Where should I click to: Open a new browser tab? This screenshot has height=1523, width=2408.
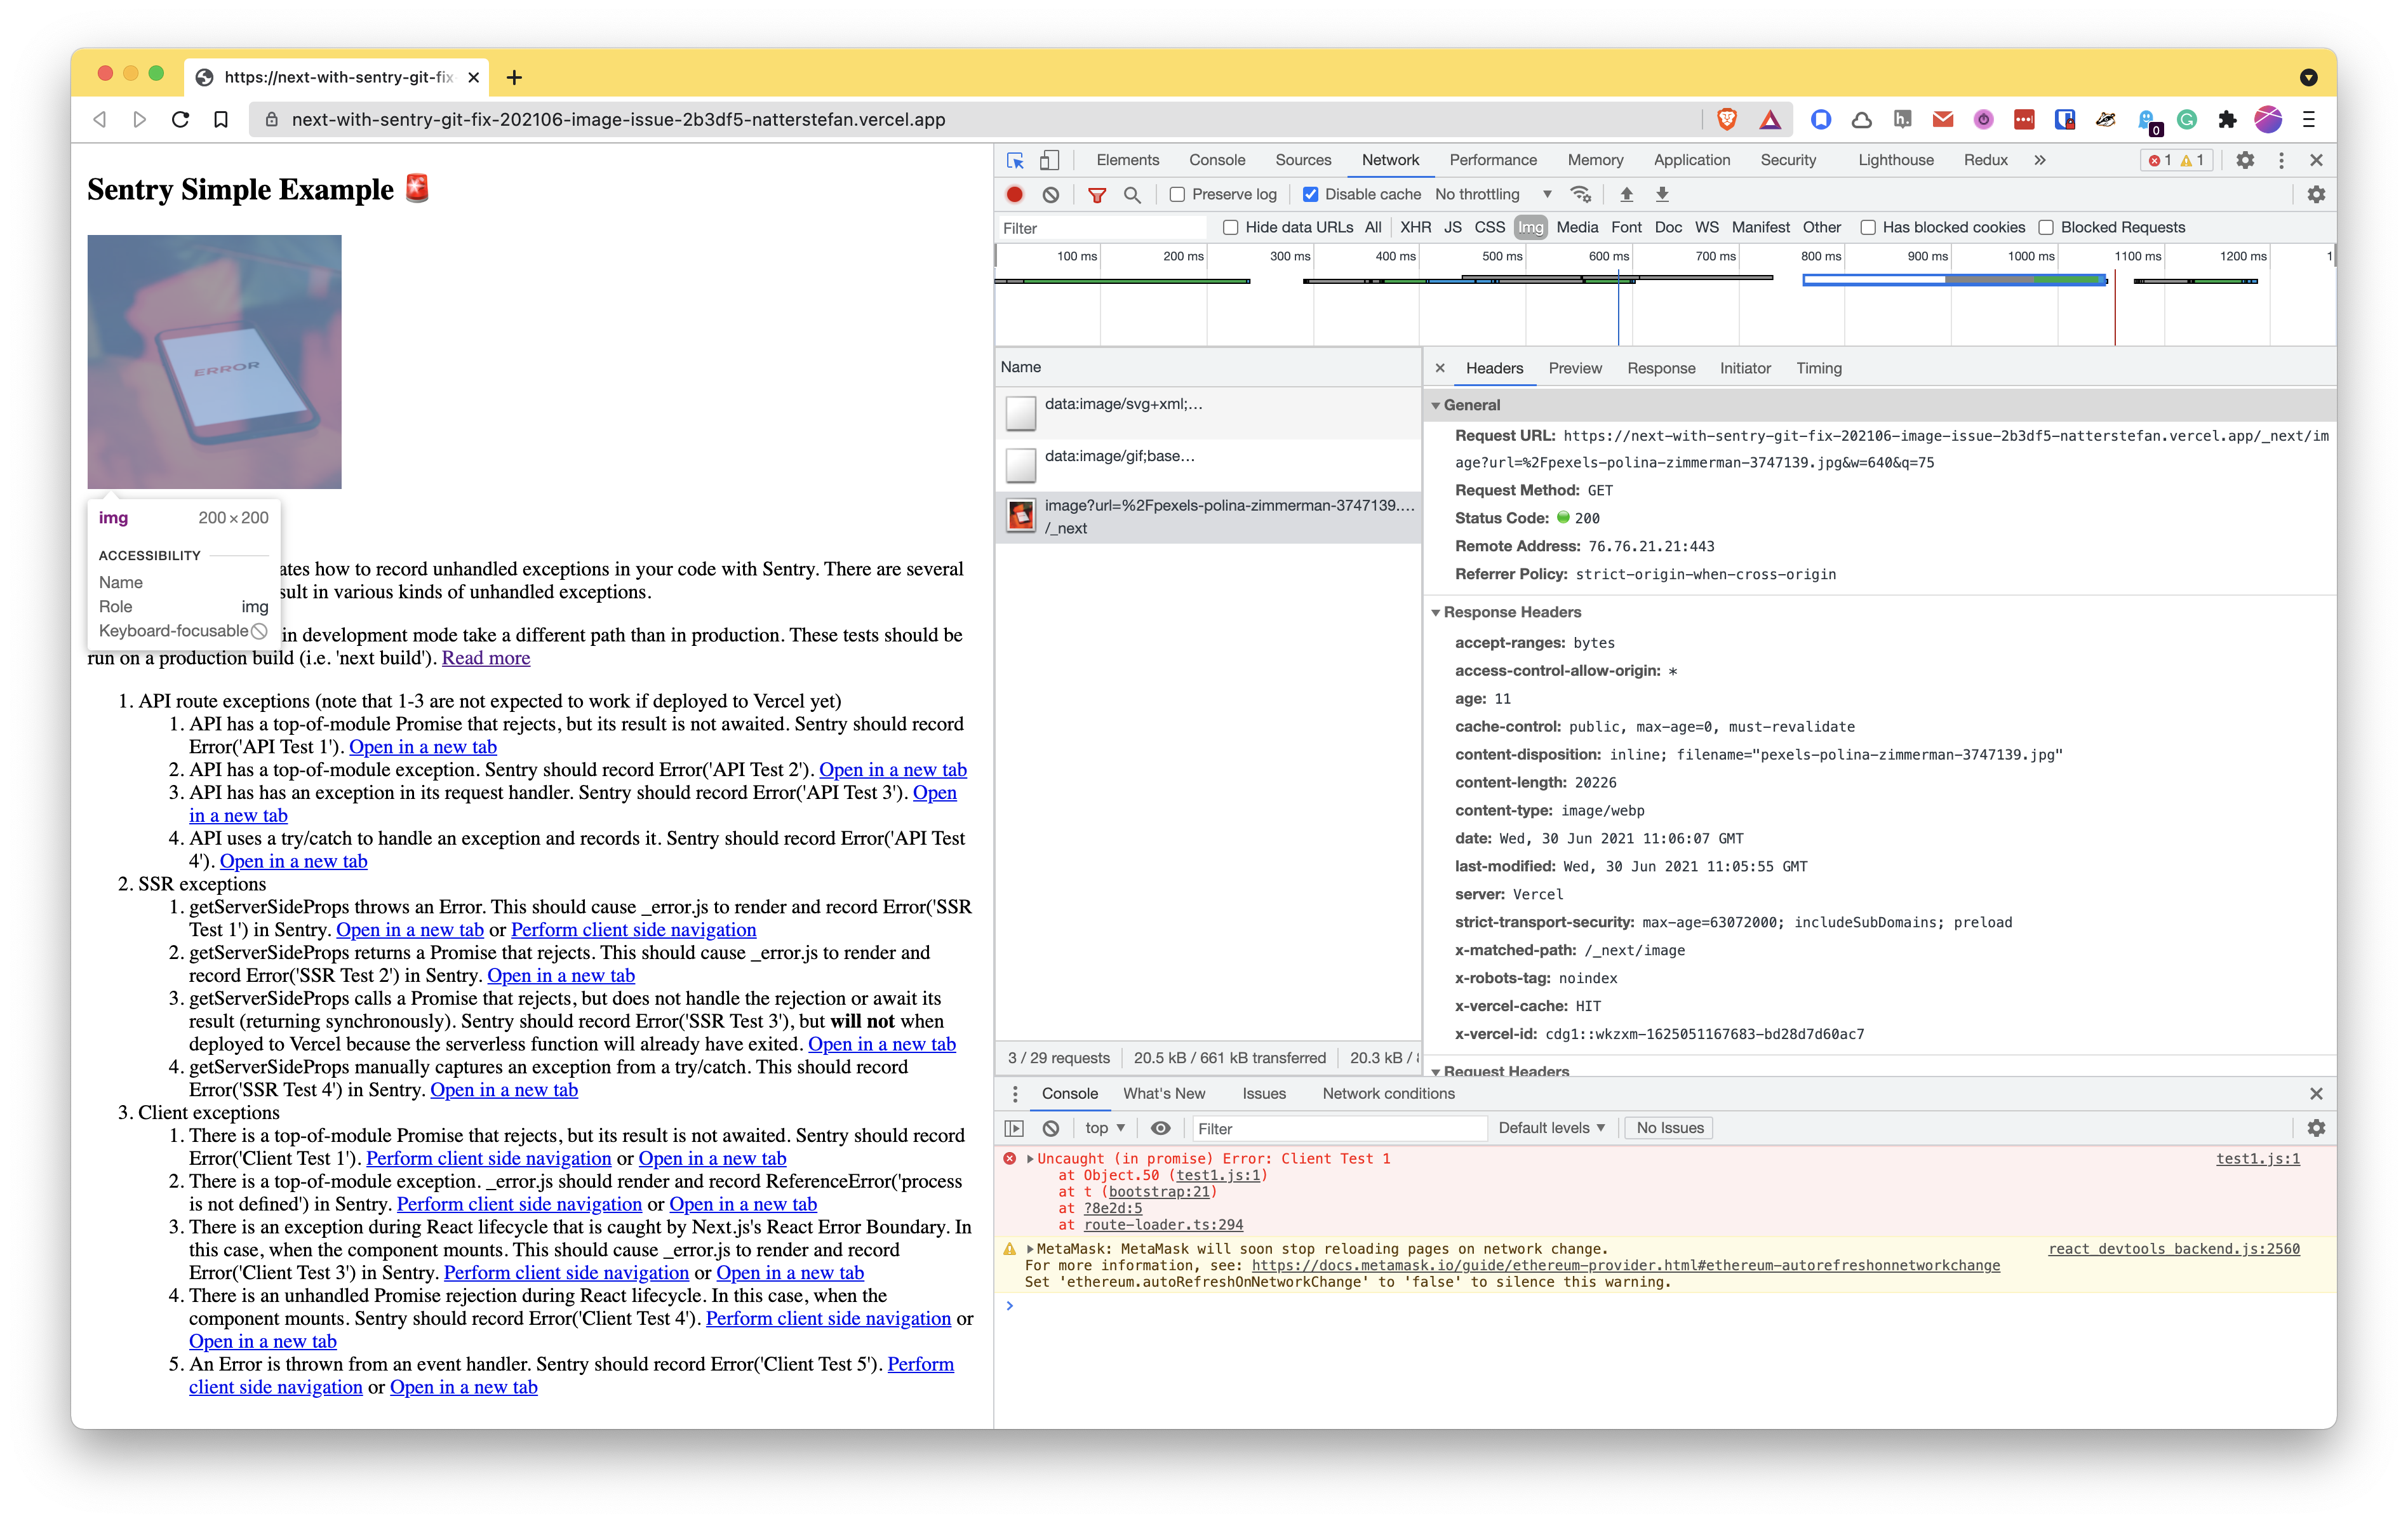[x=514, y=77]
